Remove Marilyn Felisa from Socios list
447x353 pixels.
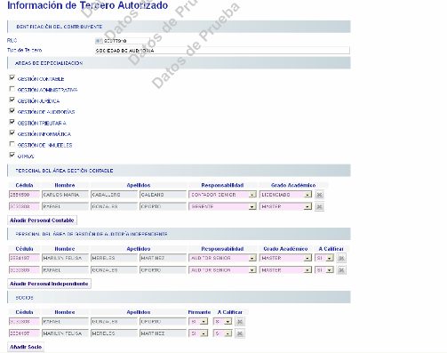pyautogui.click(x=240, y=333)
